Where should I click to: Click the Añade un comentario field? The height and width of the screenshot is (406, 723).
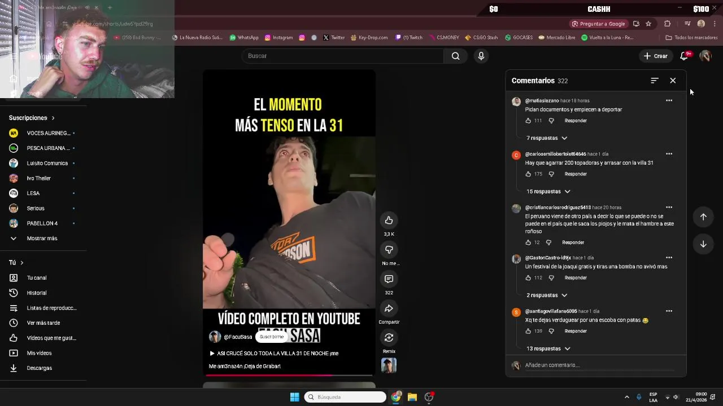coord(599,365)
